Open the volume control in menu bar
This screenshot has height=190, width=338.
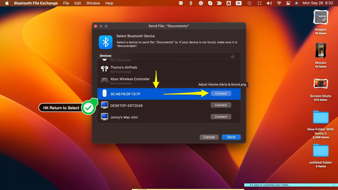click(x=269, y=3)
